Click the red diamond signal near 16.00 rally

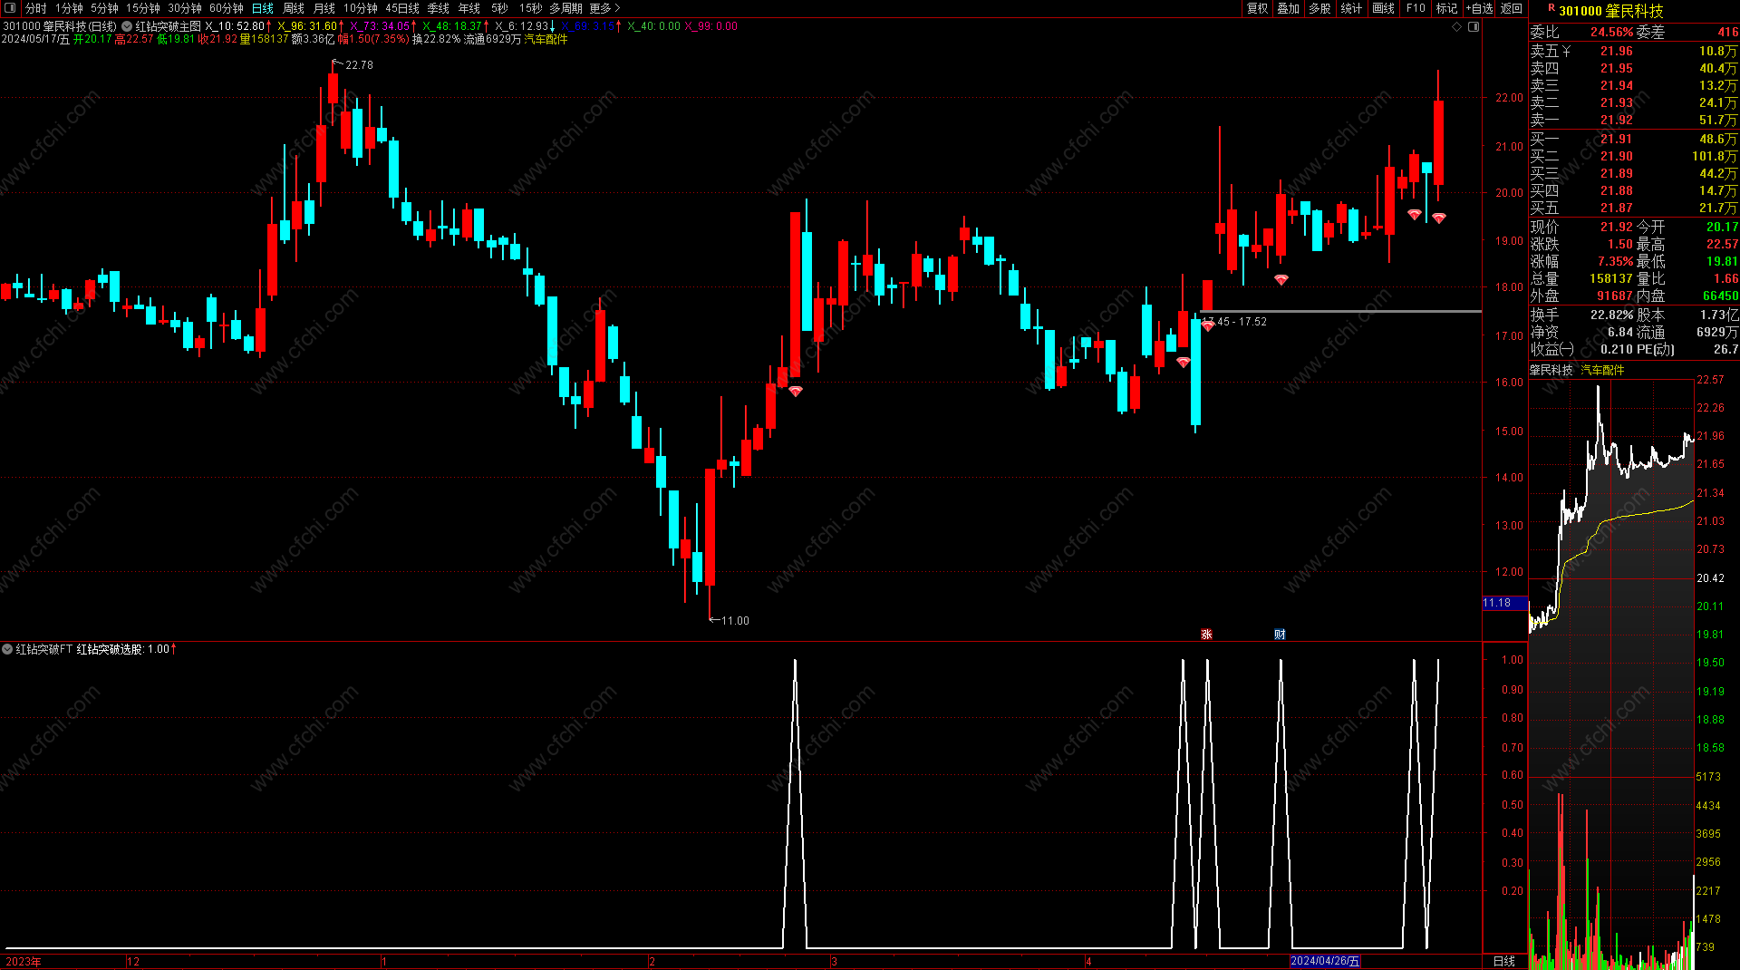pos(796,391)
